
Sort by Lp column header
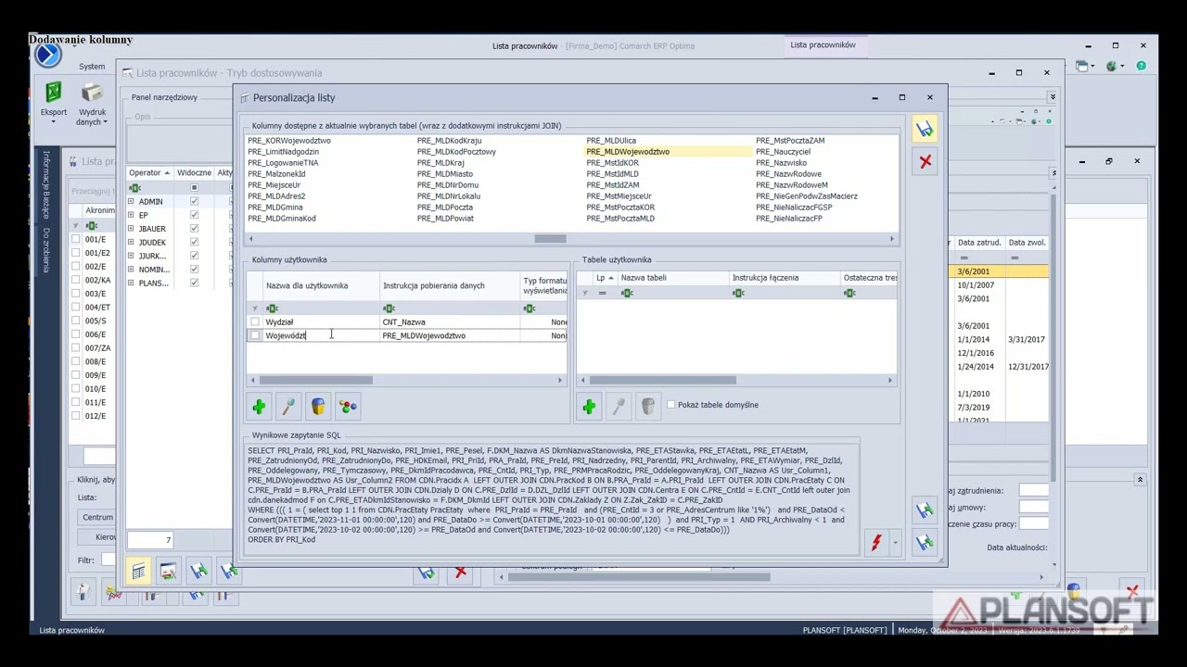click(603, 278)
